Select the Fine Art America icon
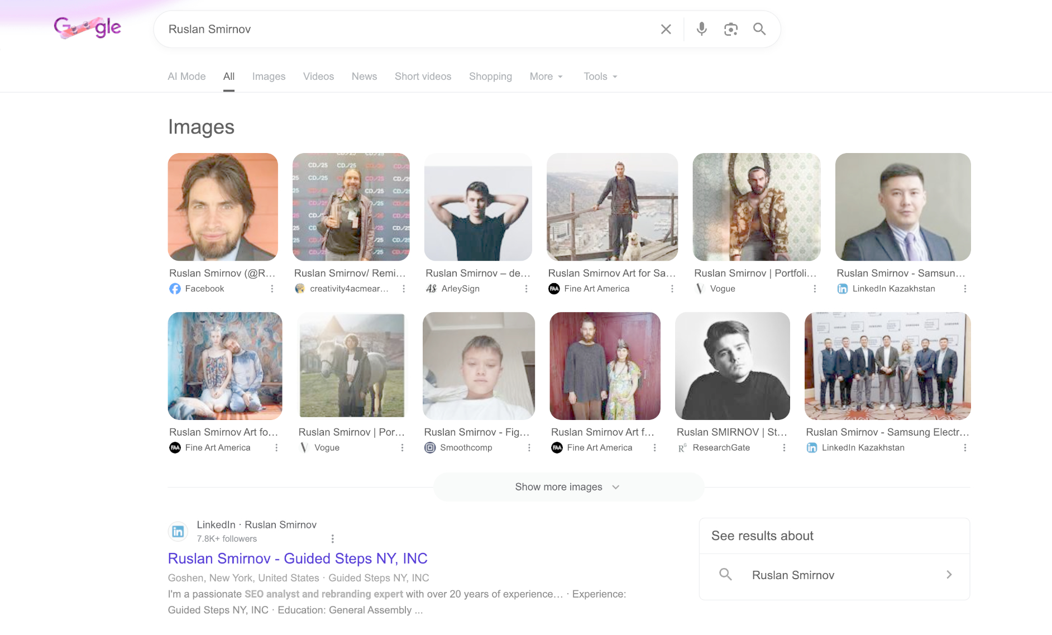Image resolution: width=1052 pixels, height=635 pixels. click(553, 289)
